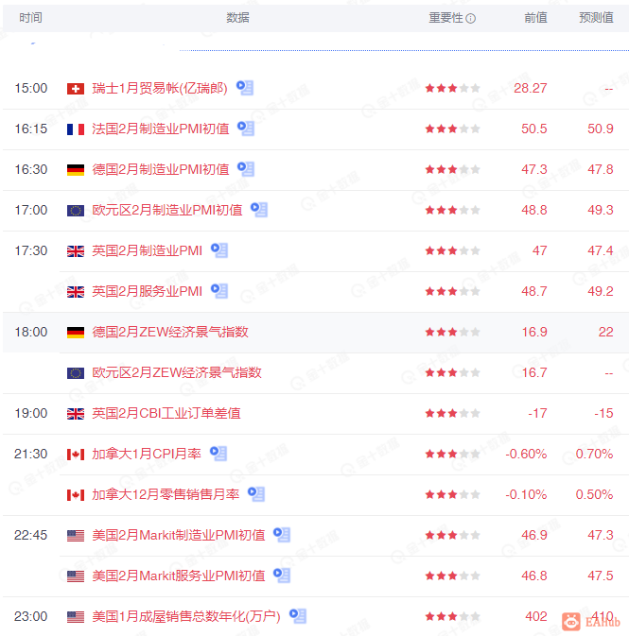Open the chart icon for 加拿大12月零售销售月率

256,493
